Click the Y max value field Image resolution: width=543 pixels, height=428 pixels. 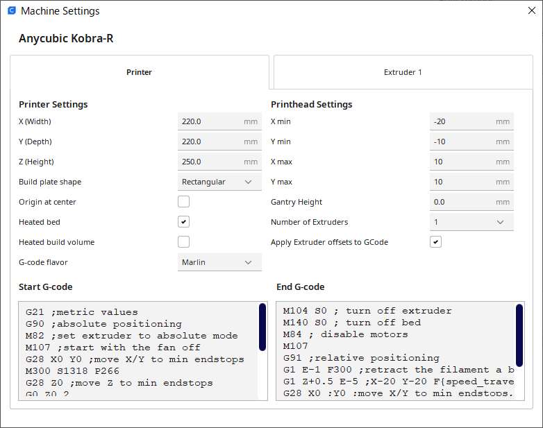click(x=471, y=182)
